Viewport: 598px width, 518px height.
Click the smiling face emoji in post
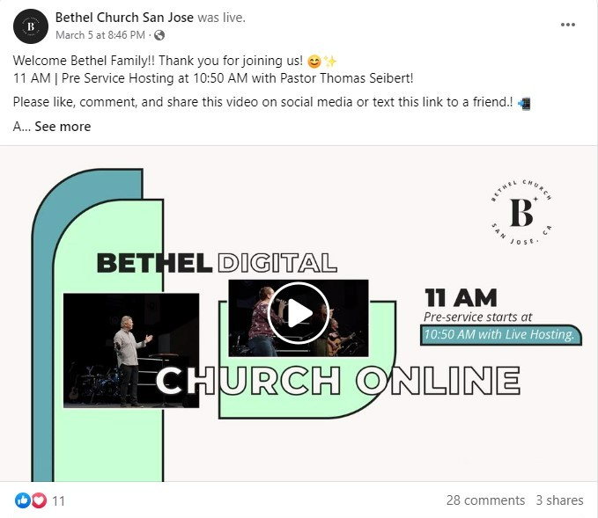point(314,62)
